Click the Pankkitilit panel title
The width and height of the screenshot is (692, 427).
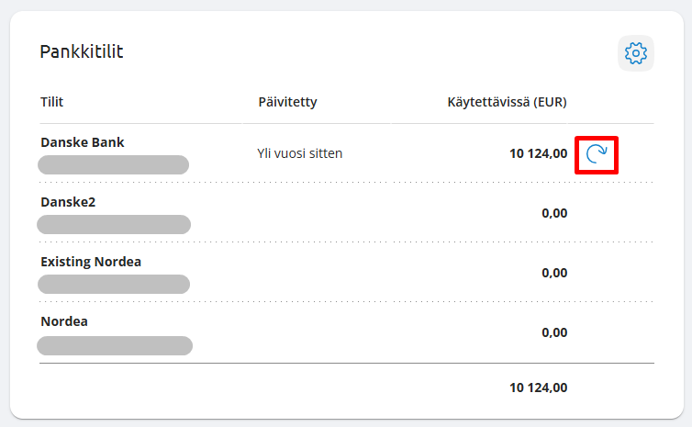click(82, 51)
